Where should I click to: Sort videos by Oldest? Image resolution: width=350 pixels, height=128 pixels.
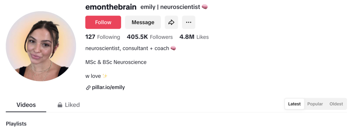pyautogui.click(x=336, y=104)
